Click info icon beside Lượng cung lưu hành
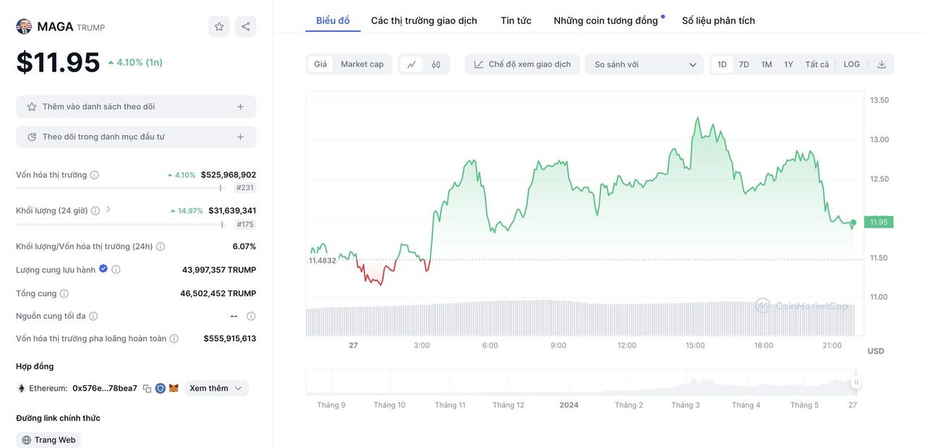The width and height of the screenshot is (926, 448). [116, 270]
